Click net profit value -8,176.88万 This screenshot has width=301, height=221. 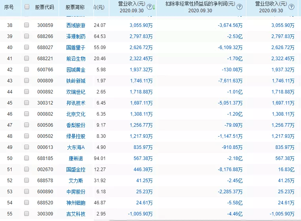point(230,170)
